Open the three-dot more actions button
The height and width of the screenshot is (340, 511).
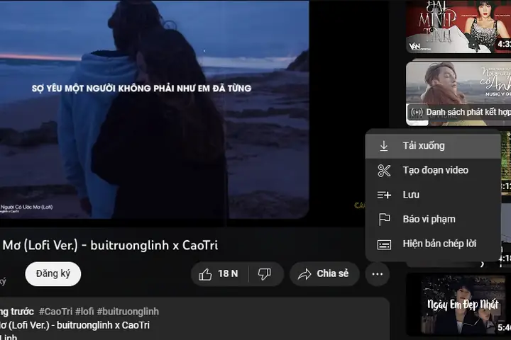pyautogui.click(x=378, y=274)
